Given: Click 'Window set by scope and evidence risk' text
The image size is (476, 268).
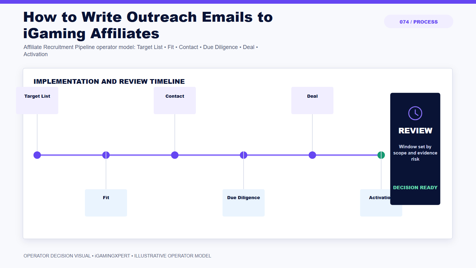Looking at the screenshot, I should click(415, 153).
